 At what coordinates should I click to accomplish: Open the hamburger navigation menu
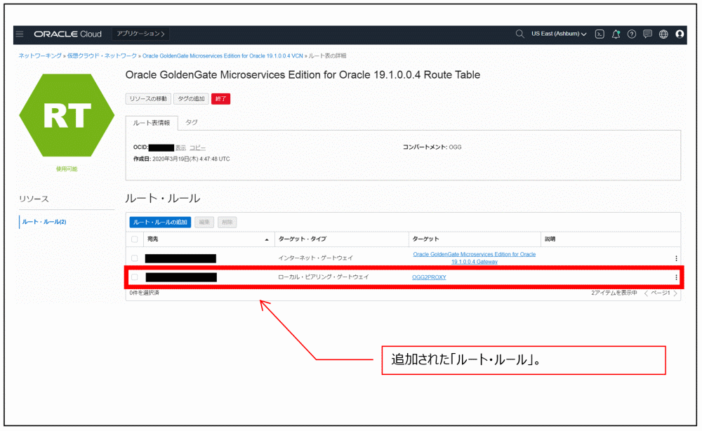(x=20, y=34)
